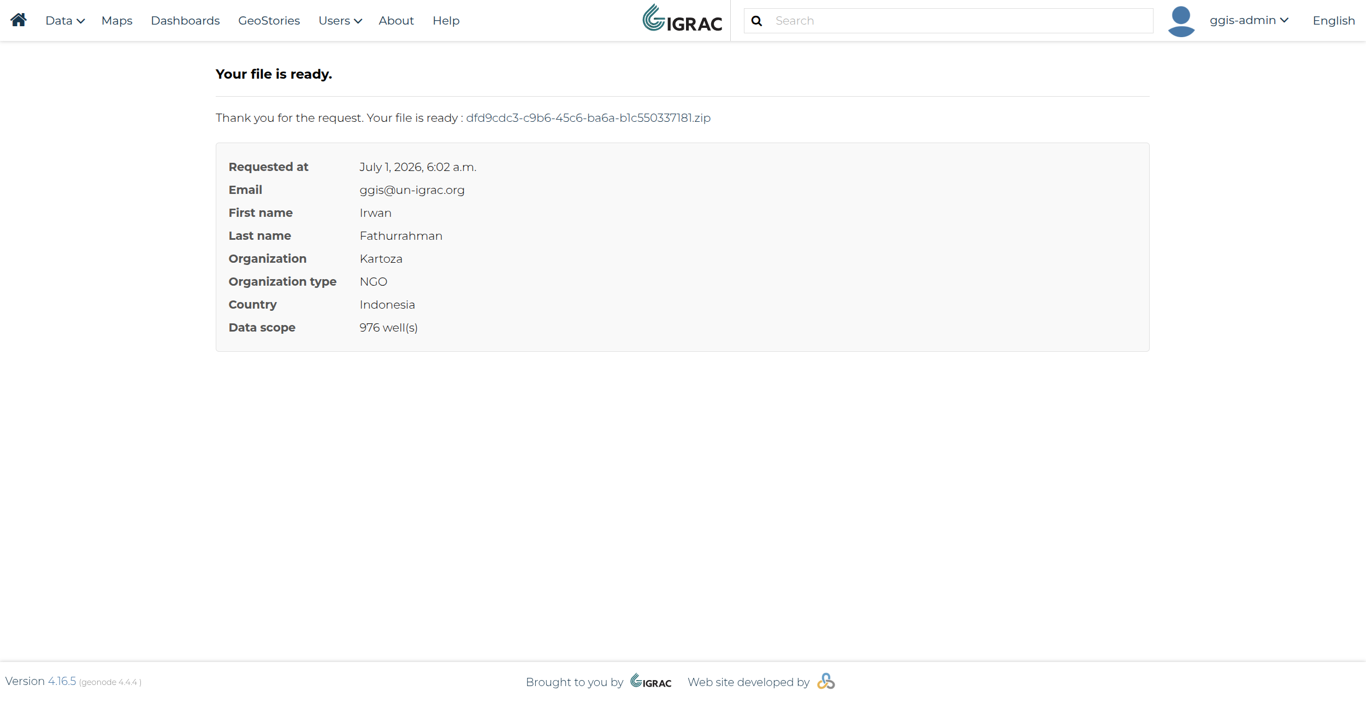
Task: Open the About page
Action: coord(396,21)
